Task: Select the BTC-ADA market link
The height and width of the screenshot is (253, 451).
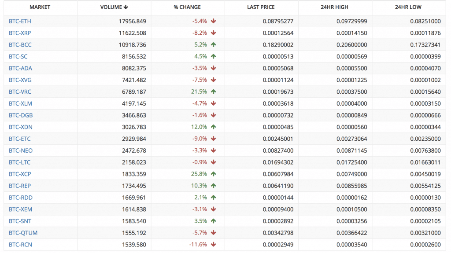Action: [x=20, y=68]
